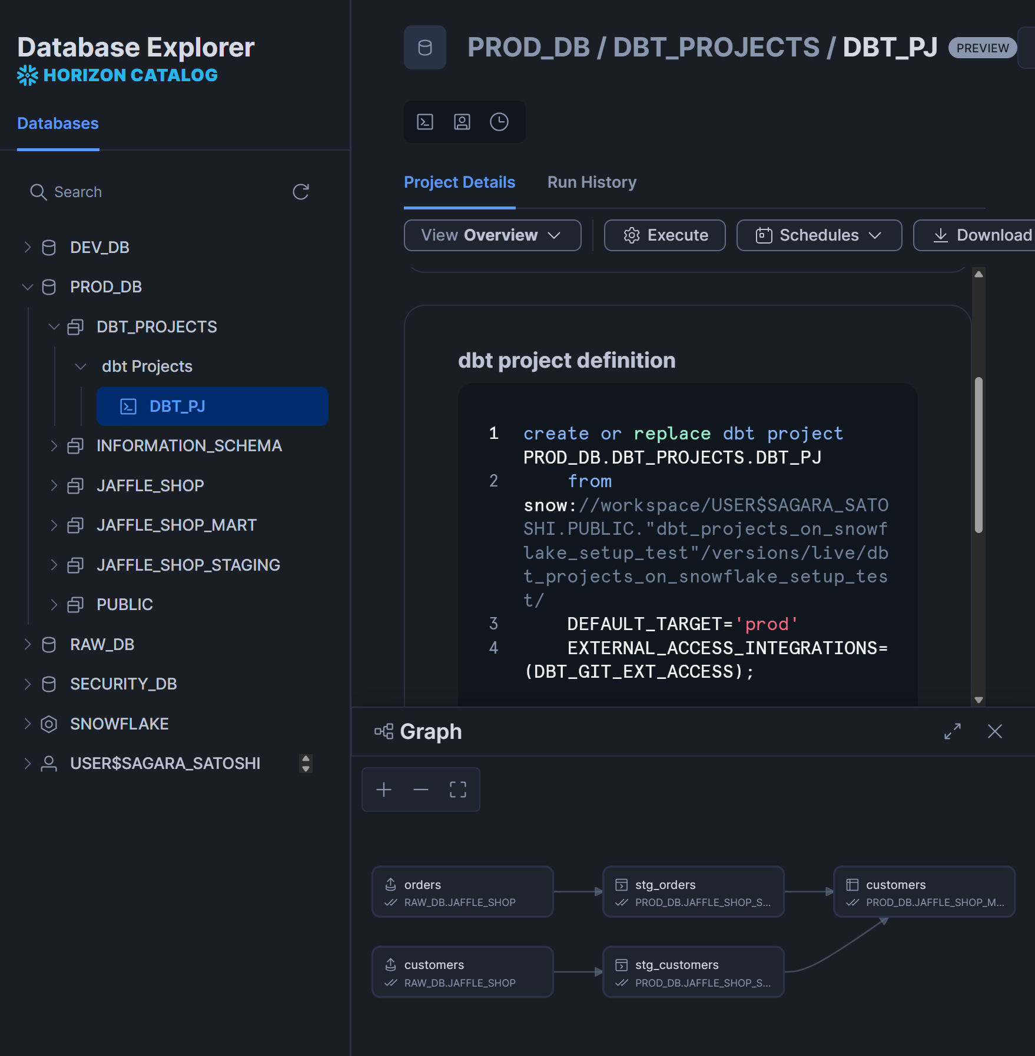The height and width of the screenshot is (1056, 1035).
Task: Switch to the Run History tab
Action: coord(592,182)
